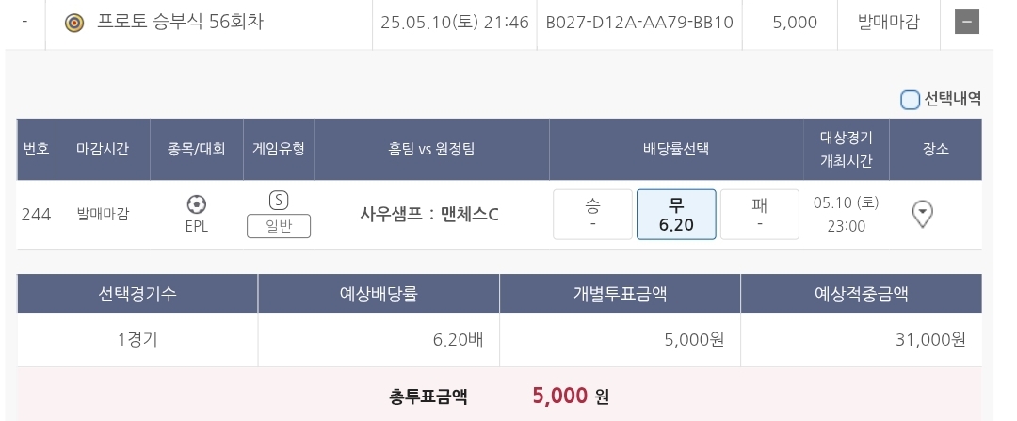Open the 프로토 승부식 56회차 title
Image resolution: width=1017 pixels, height=421 pixels.
pos(180,22)
